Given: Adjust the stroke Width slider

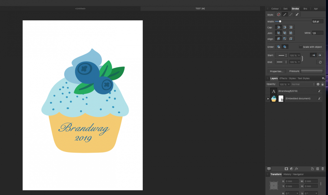Looking at the screenshot, I should tap(280, 21).
